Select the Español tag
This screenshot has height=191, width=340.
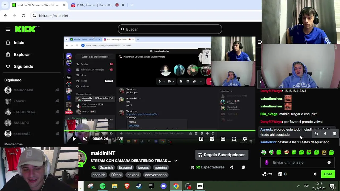pyautogui.click(x=125, y=167)
